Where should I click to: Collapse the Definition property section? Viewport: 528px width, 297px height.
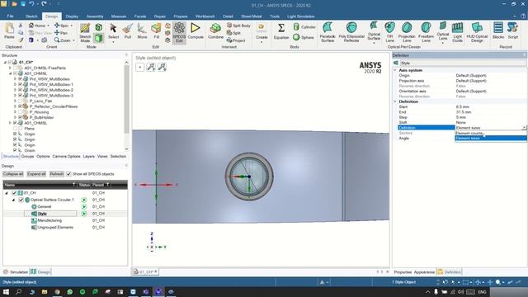pyautogui.click(x=395, y=101)
